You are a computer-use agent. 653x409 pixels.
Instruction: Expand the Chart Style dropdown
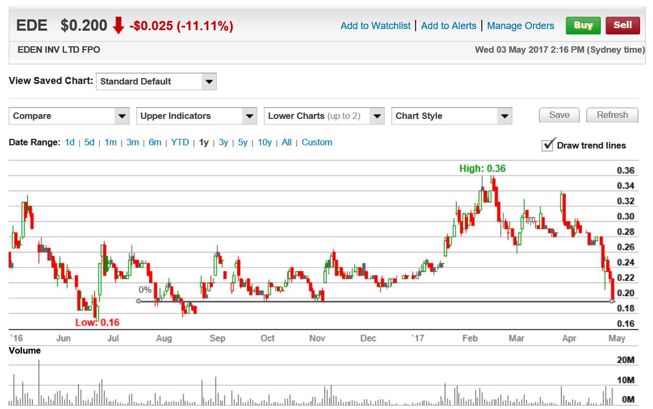(x=452, y=116)
